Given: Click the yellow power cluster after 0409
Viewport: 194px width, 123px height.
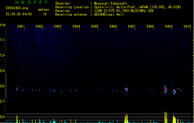Looking at the screenshot, I should click(174, 119).
